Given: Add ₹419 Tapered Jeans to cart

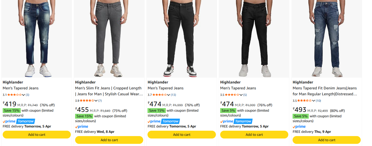Looking at the screenshot, I should 37,135.
